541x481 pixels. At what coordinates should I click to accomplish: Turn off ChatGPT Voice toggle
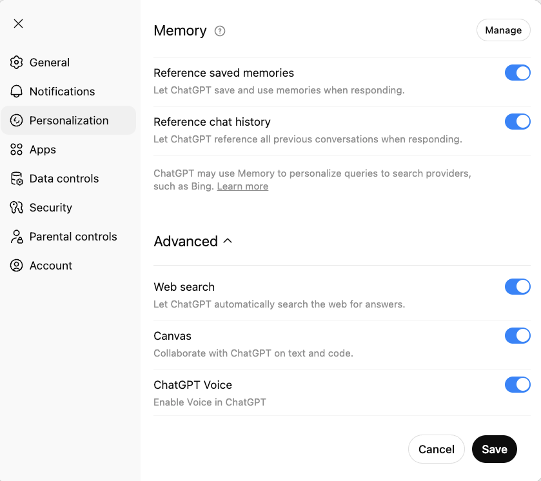point(517,385)
